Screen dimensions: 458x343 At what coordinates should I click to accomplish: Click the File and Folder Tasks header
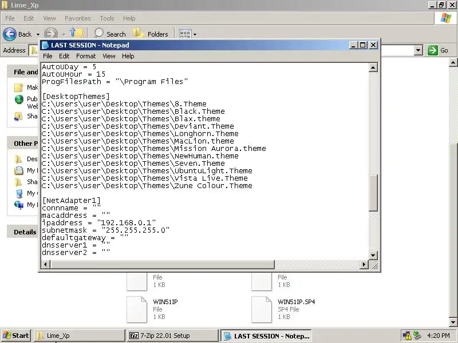pyautogui.click(x=23, y=72)
